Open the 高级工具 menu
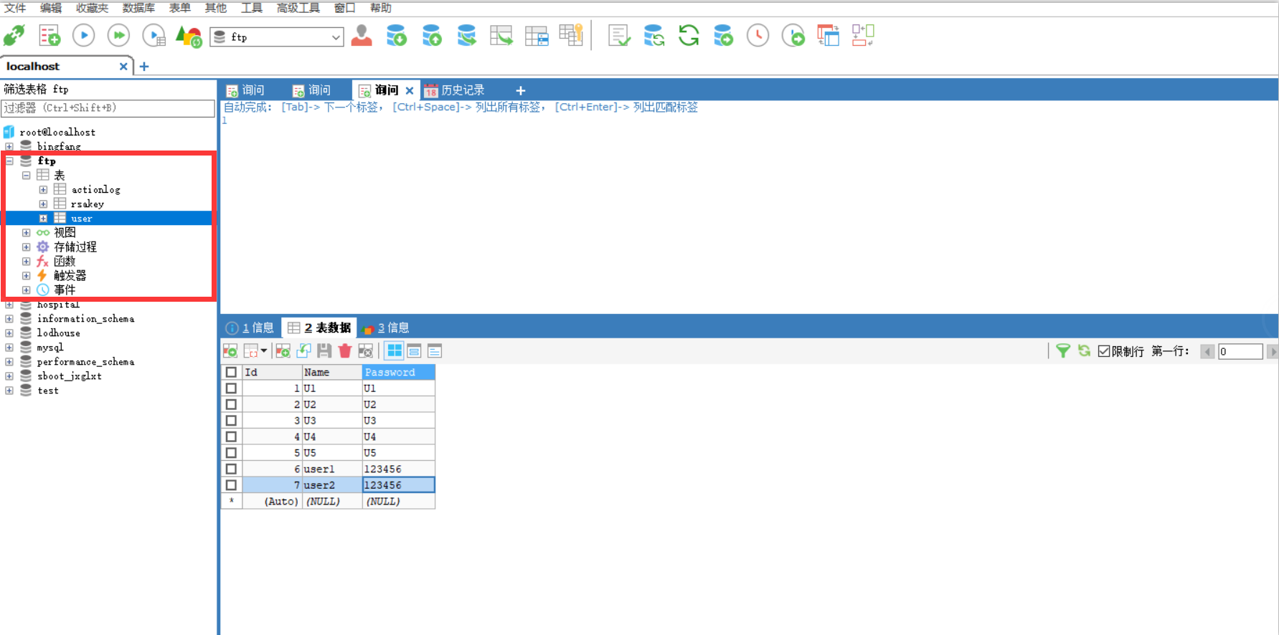1279x635 pixels. coord(298,8)
